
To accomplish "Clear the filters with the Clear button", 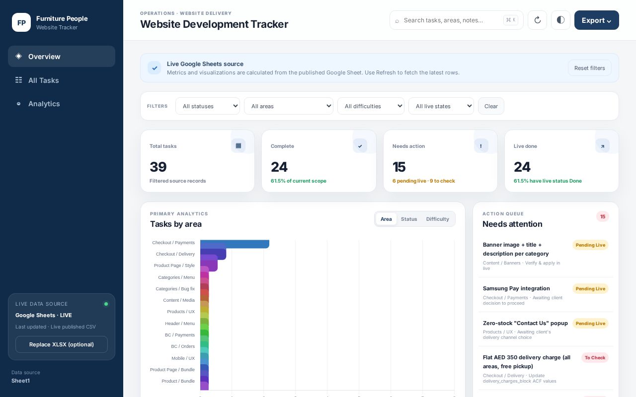I will coord(491,106).
